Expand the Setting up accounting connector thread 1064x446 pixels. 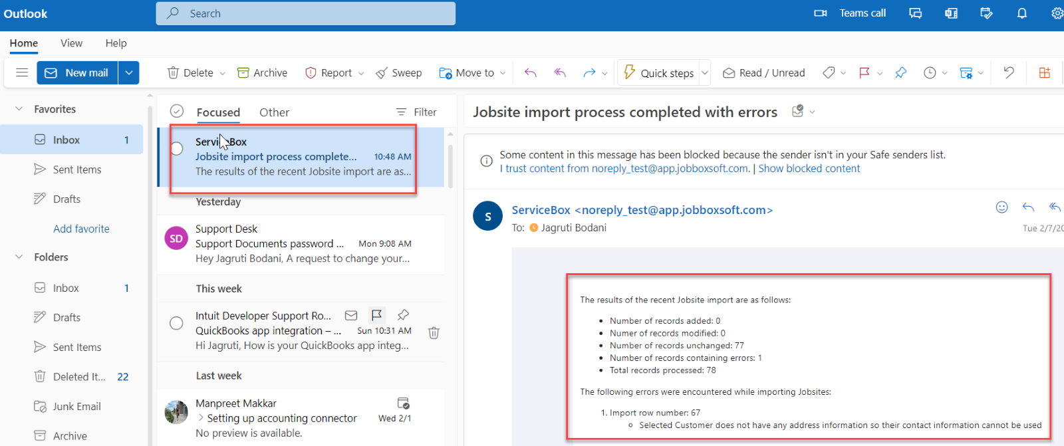pyautogui.click(x=201, y=417)
